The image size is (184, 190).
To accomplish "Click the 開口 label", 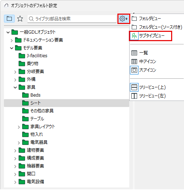I will click(31, 174).
